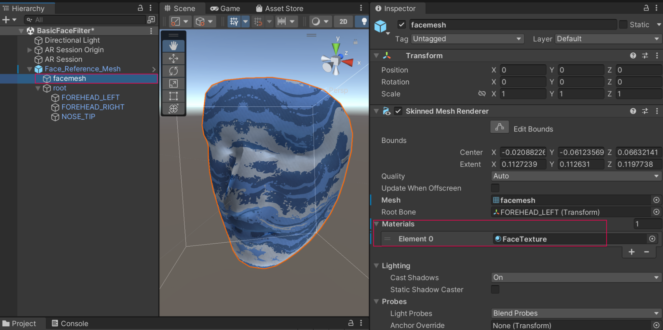Select the Scale tool
The image size is (663, 330).
click(x=173, y=83)
